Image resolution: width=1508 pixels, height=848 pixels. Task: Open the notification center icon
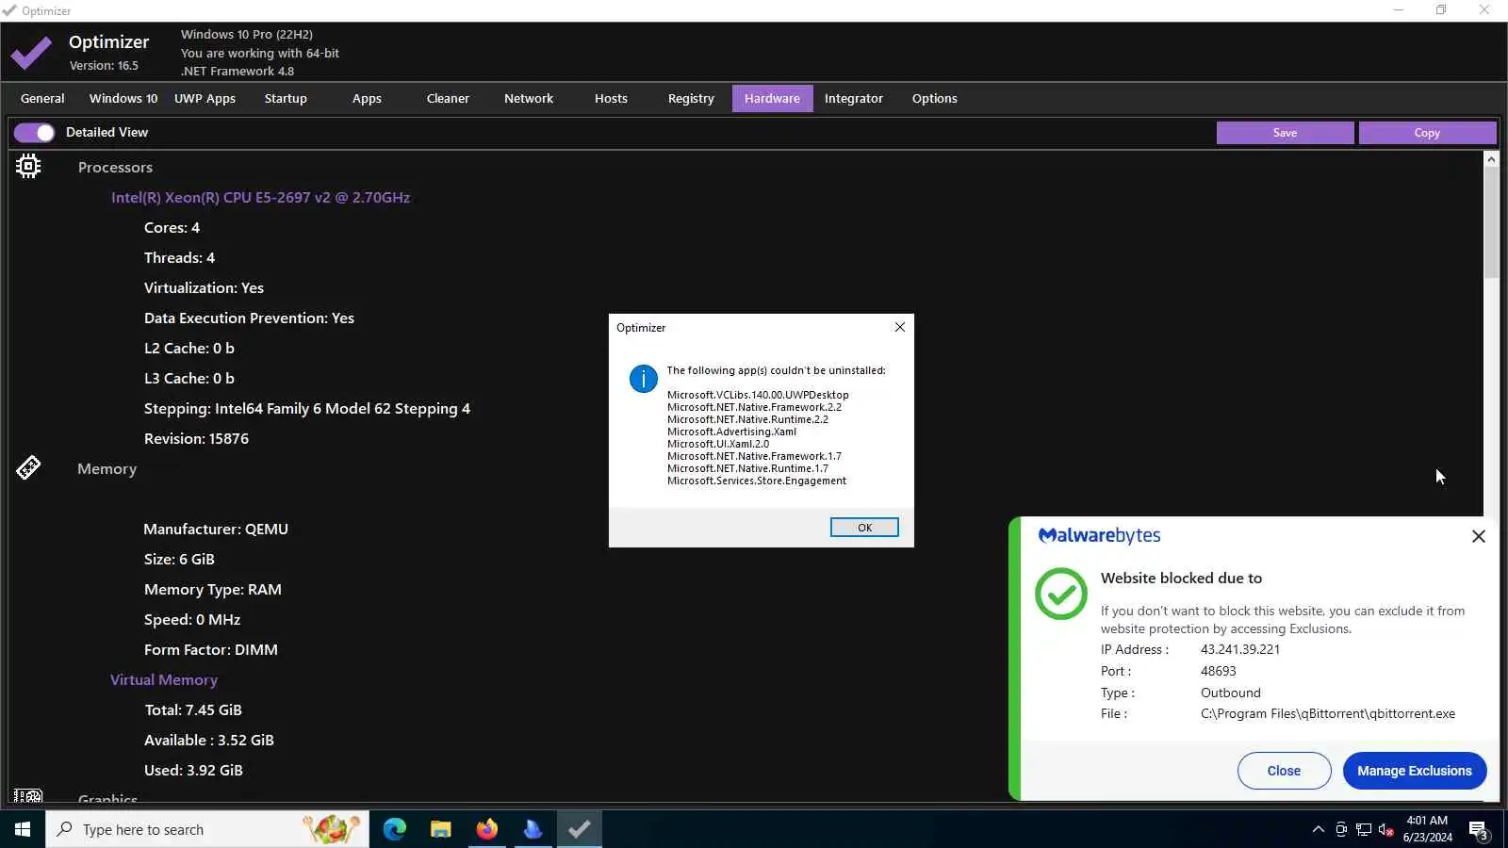pos(1479,830)
